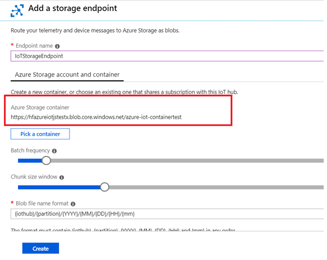Click the Create button
Viewport: 327px width, 260px height.
(x=41, y=249)
